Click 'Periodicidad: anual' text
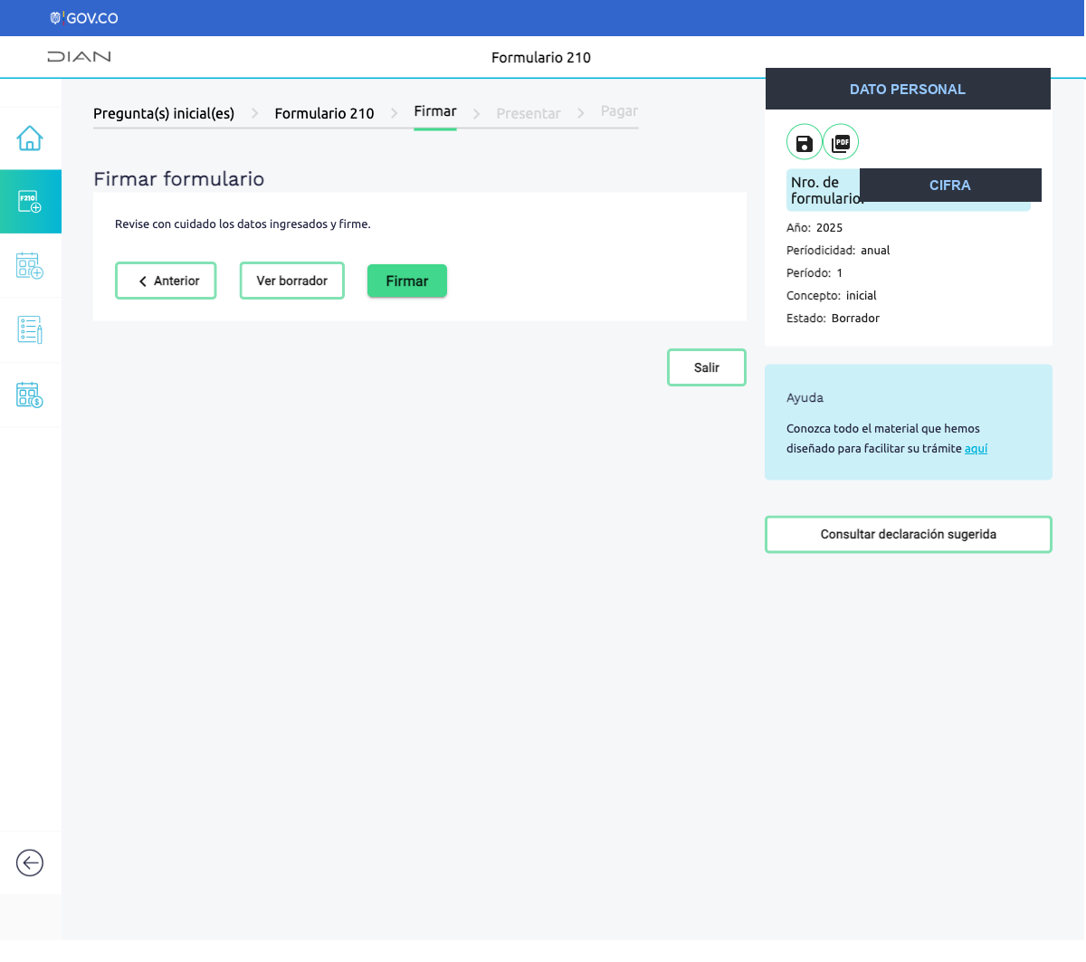This screenshot has width=1086, height=962. [x=838, y=251]
